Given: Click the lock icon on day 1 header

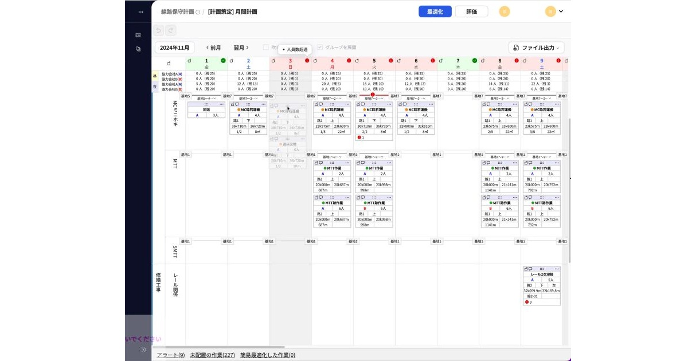Looking at the screenshot, I should pyautogui.click(x=190, y=60).
